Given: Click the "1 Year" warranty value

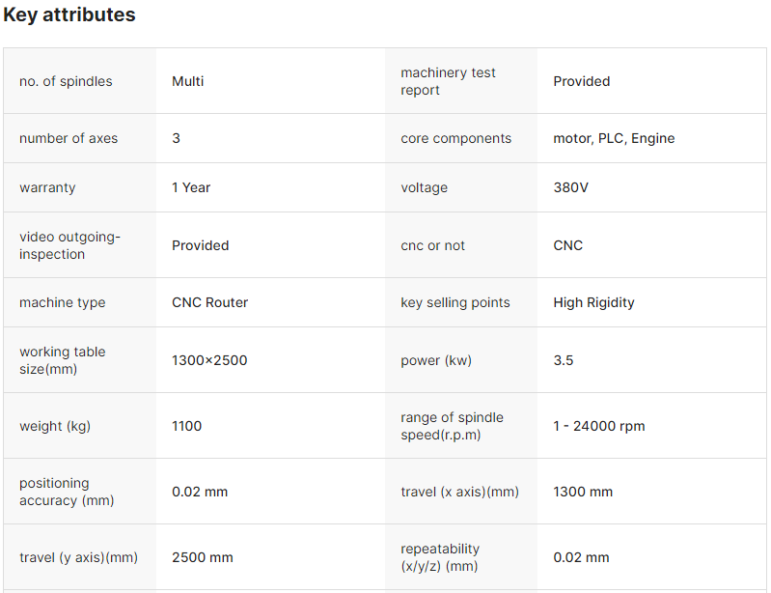Looking at the screenshot, I should [x=191, y=187].
